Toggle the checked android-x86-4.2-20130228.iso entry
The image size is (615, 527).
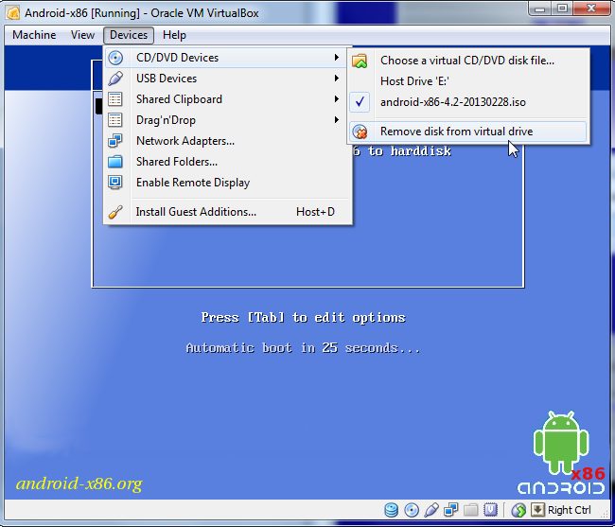pos(468,102)
